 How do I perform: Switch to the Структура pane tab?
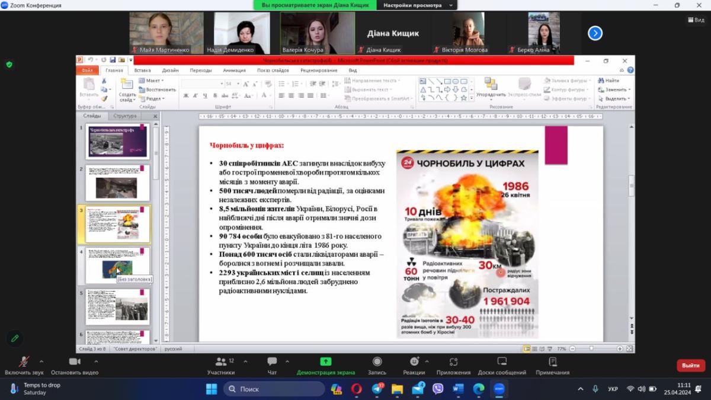(x=125, y=116)
